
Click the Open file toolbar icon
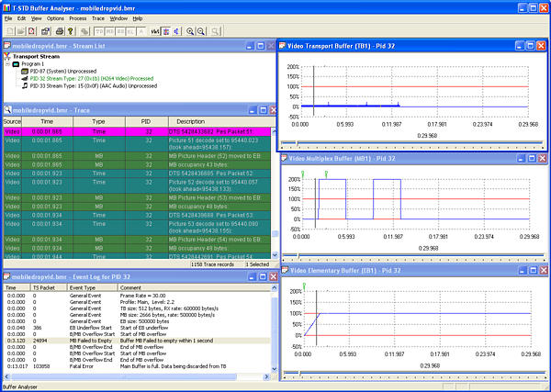point(19,30)
